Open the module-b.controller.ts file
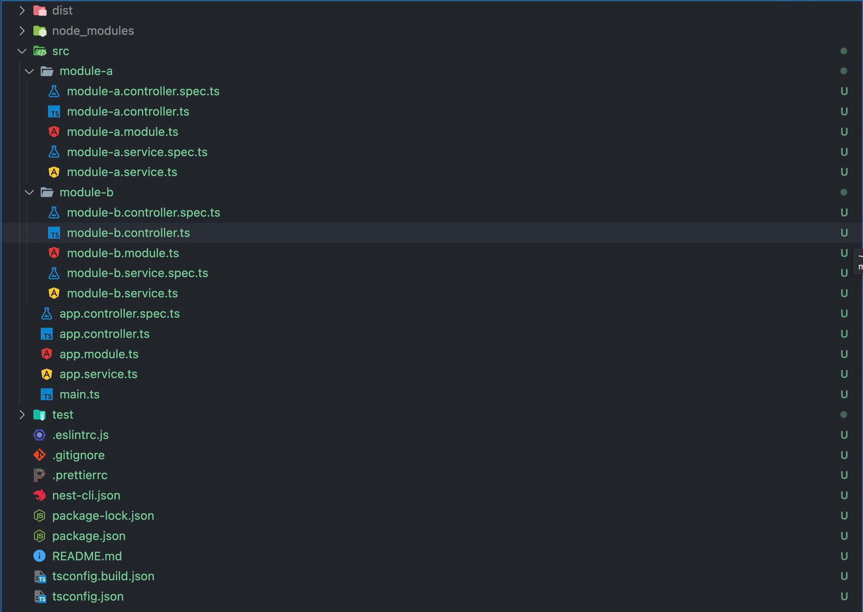Image resolution: width=863 pixels, height=612 pixels. click(128, 233)
